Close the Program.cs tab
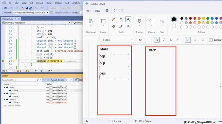 tap(19, 19)
